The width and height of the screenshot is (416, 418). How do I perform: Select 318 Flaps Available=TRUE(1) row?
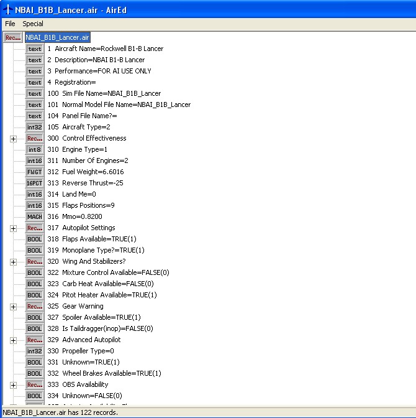pyautogui.click(x=92, y=239)
